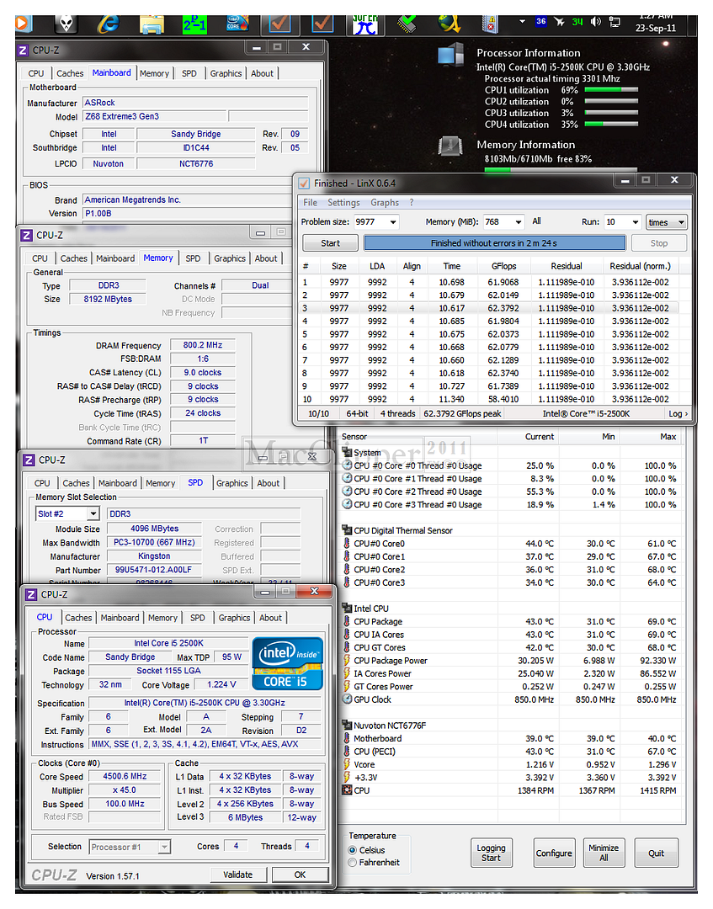
Task: Select the Celsius temperature option
Action: coord(353,850)
